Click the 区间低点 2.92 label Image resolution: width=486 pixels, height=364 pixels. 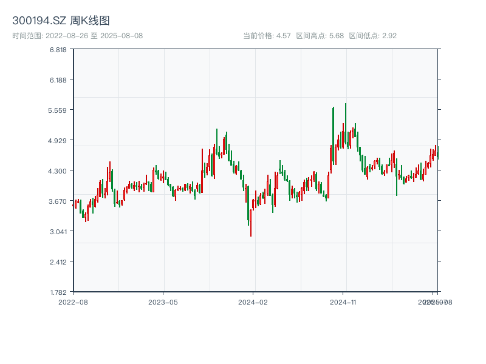point(372,36)
